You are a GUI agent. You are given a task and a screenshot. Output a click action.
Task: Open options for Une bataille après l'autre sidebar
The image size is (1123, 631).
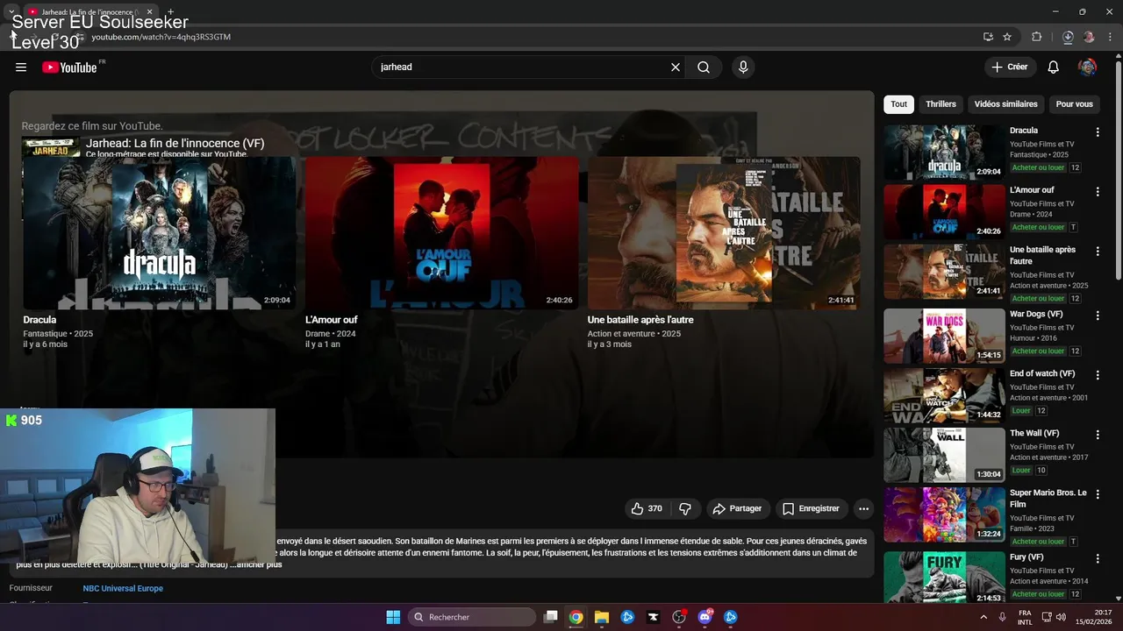pos(1098,252)
